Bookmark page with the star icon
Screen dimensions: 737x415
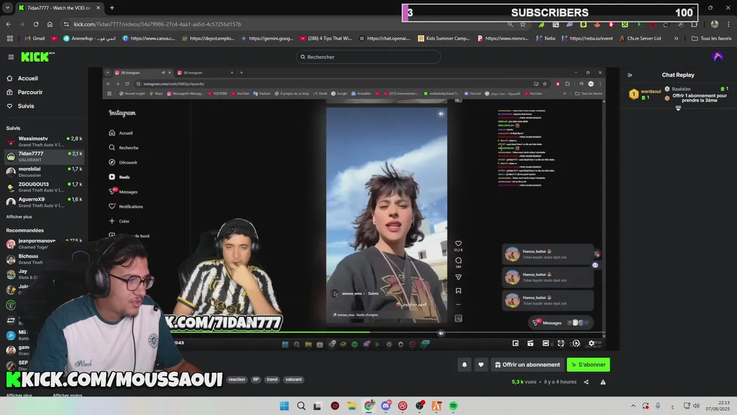click(x=523, y=24)
